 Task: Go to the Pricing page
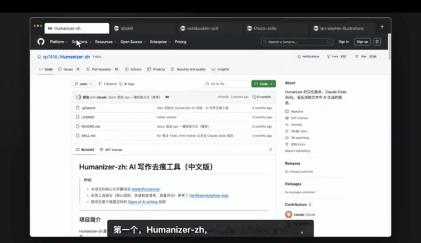coord(180,42)
